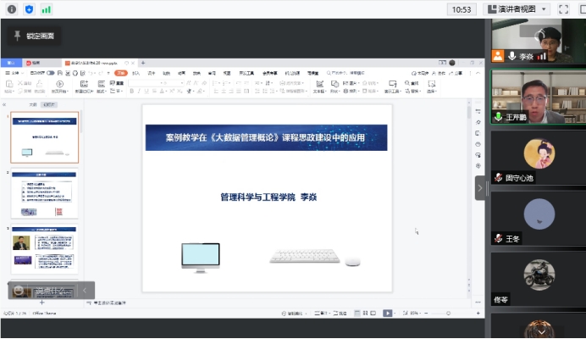
Task: Click the zoom slider in status bar
Action: [x=432, y=313]
